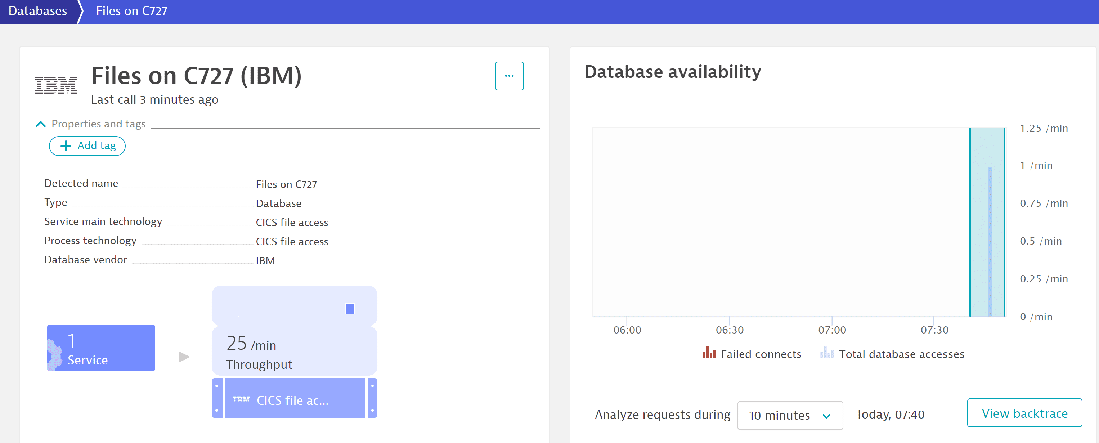Select the highlighted time range in the chart
This screenshot has height=443, width=1099.
coord(987,222)
